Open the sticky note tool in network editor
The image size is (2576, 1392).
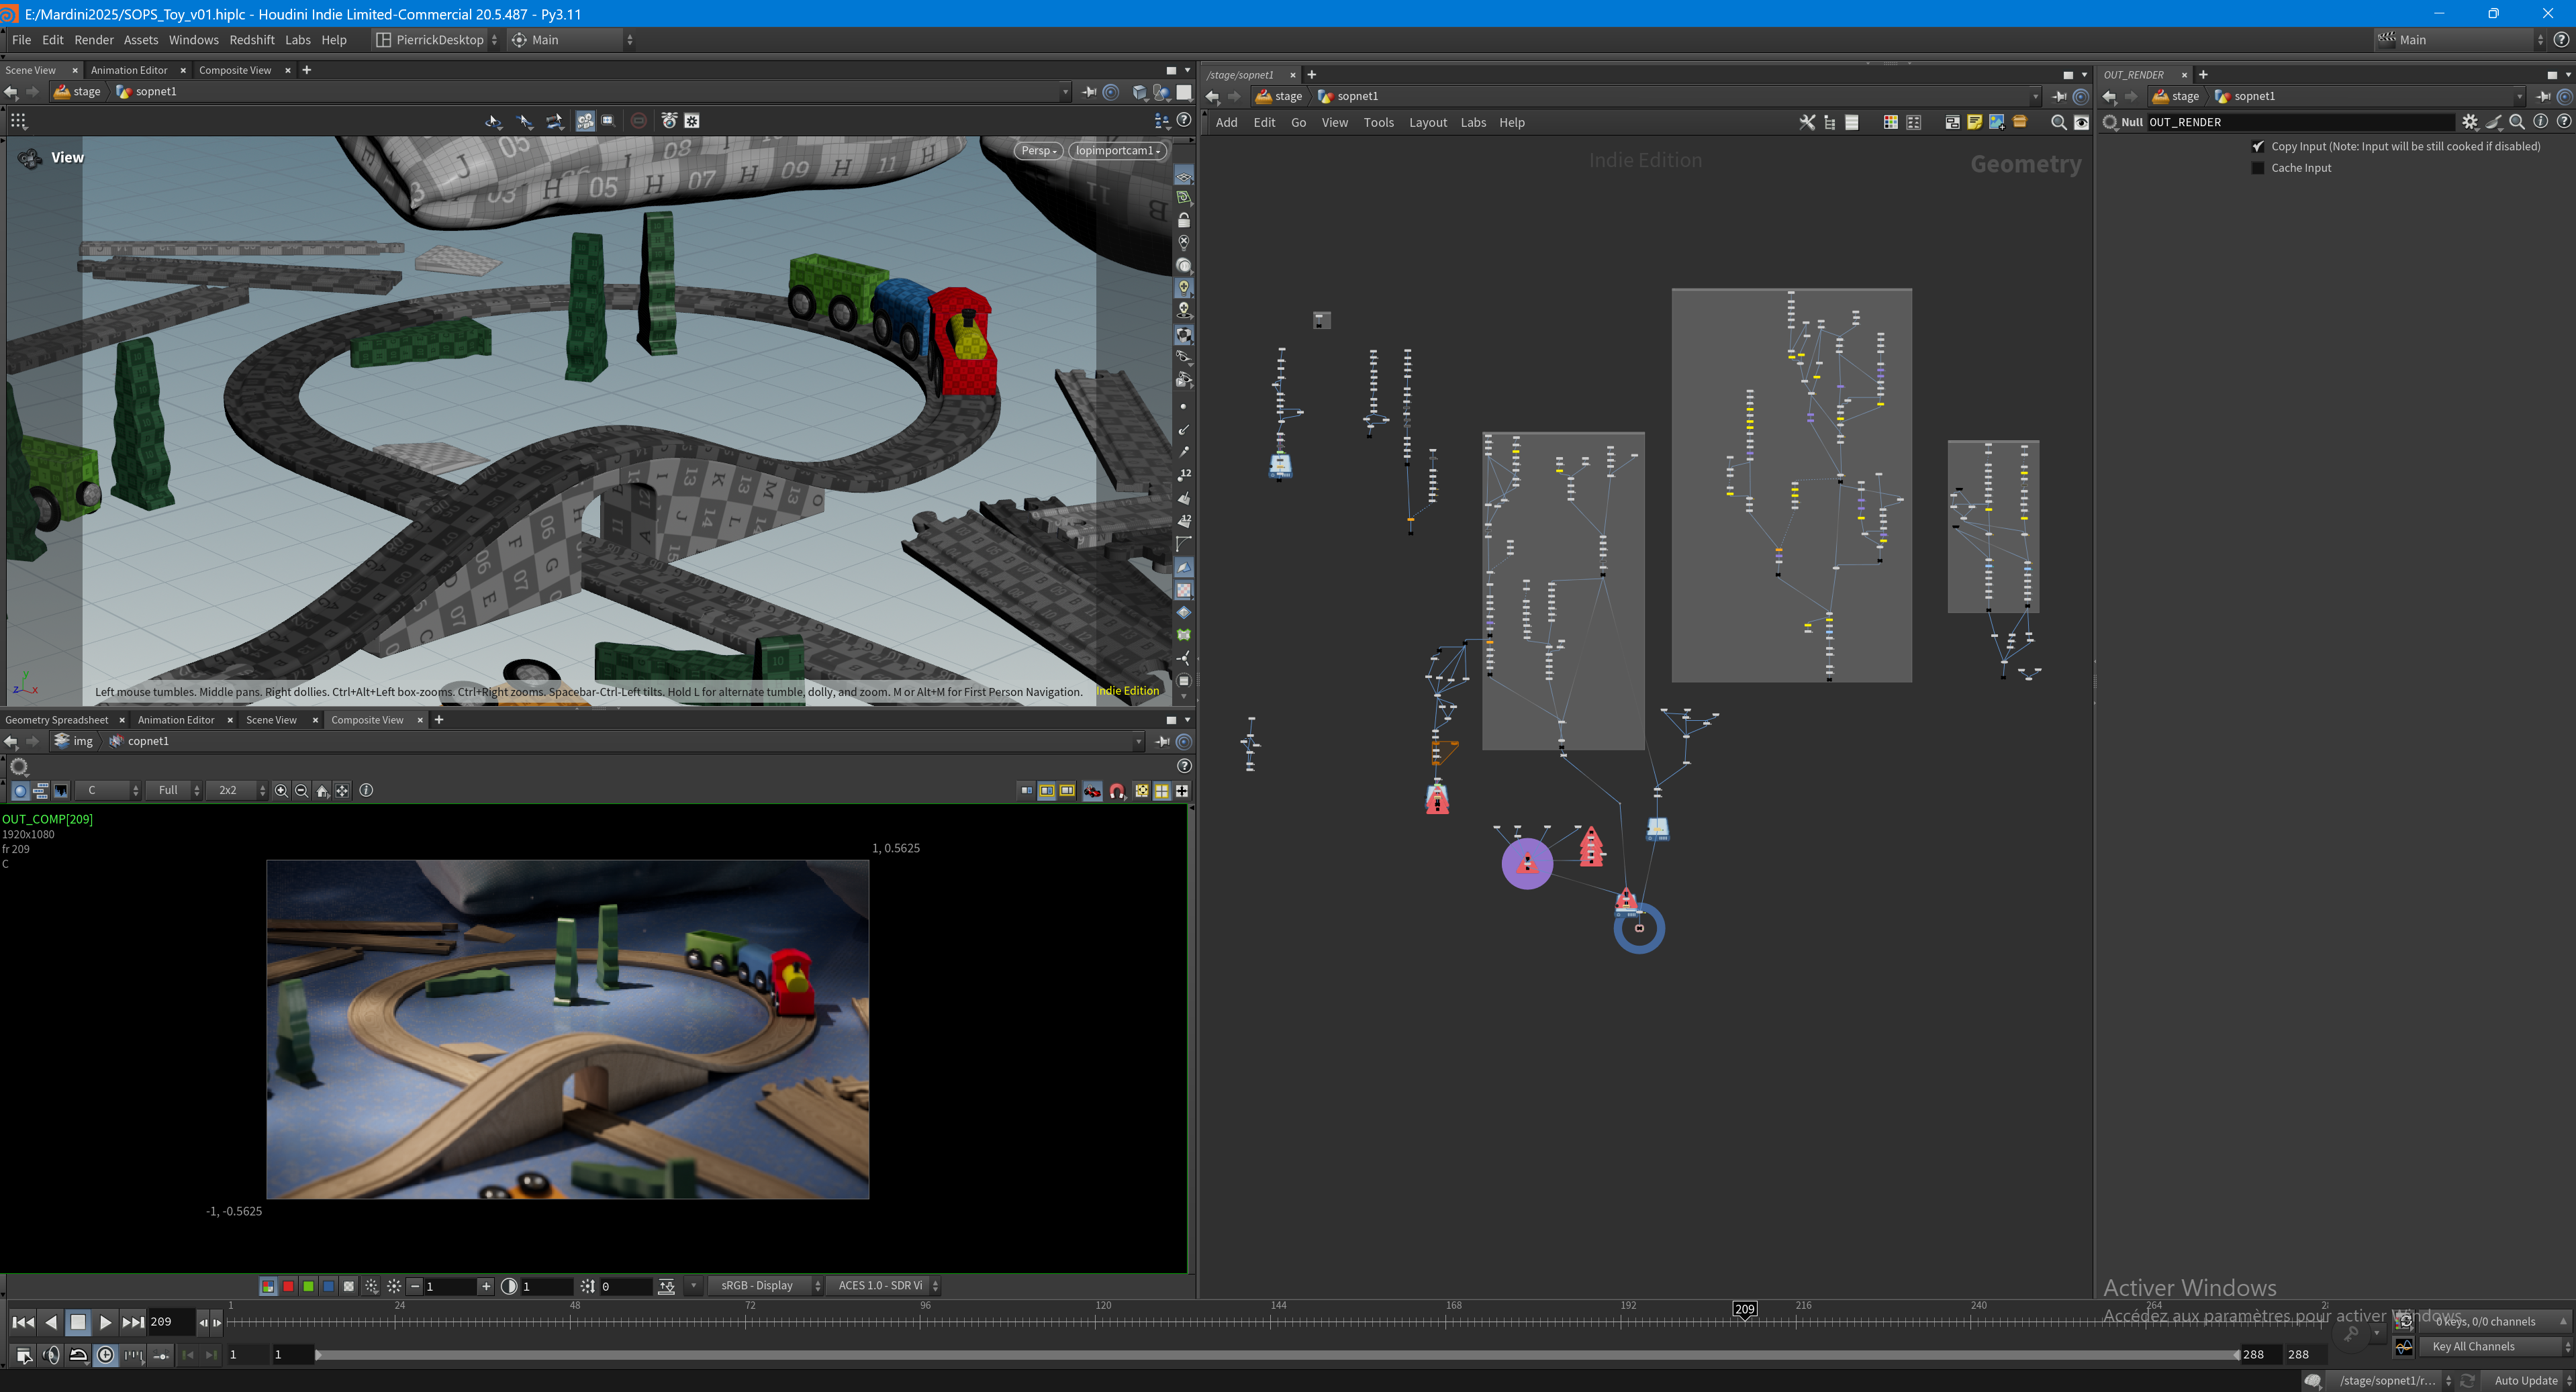pos(1974,122)
